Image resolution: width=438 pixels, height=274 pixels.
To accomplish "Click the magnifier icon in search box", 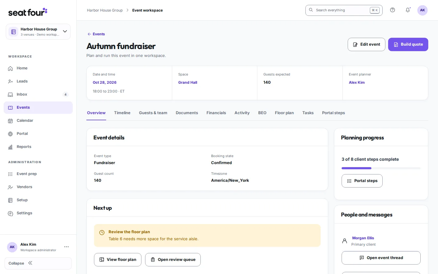I will click(311, 10).
